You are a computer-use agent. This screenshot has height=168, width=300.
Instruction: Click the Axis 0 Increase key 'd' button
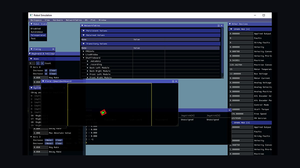pos(46,70)
